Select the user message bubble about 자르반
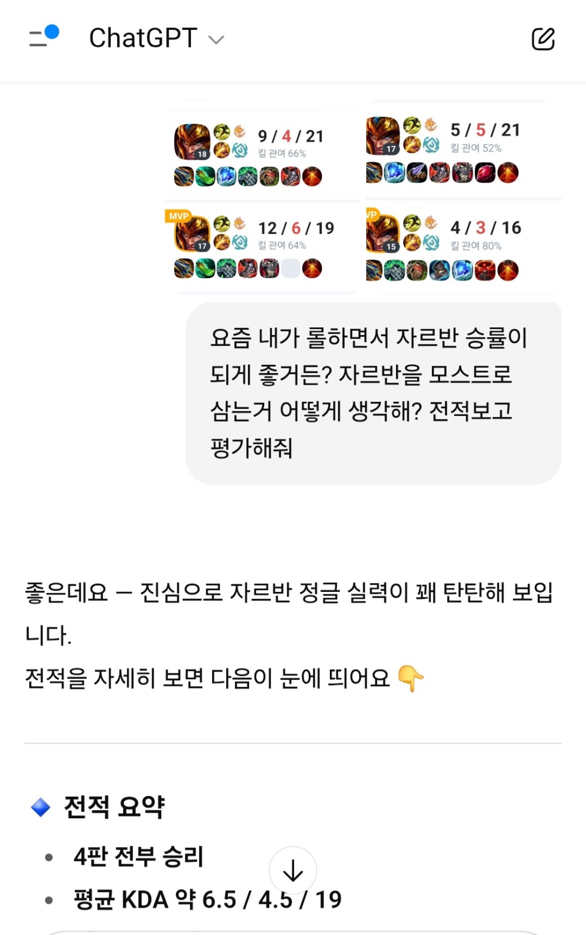The height and width of the screenshot is (935, 586). coord(373,393)
